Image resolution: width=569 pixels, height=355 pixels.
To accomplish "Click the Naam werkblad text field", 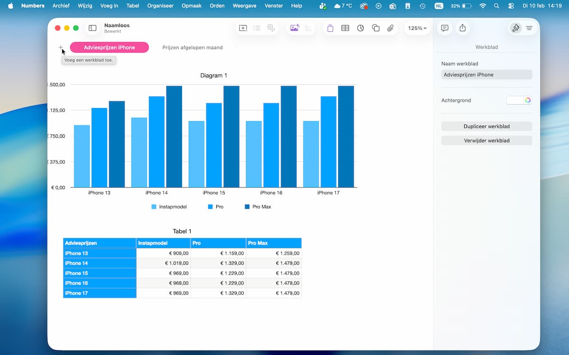I will coord(486,75).
